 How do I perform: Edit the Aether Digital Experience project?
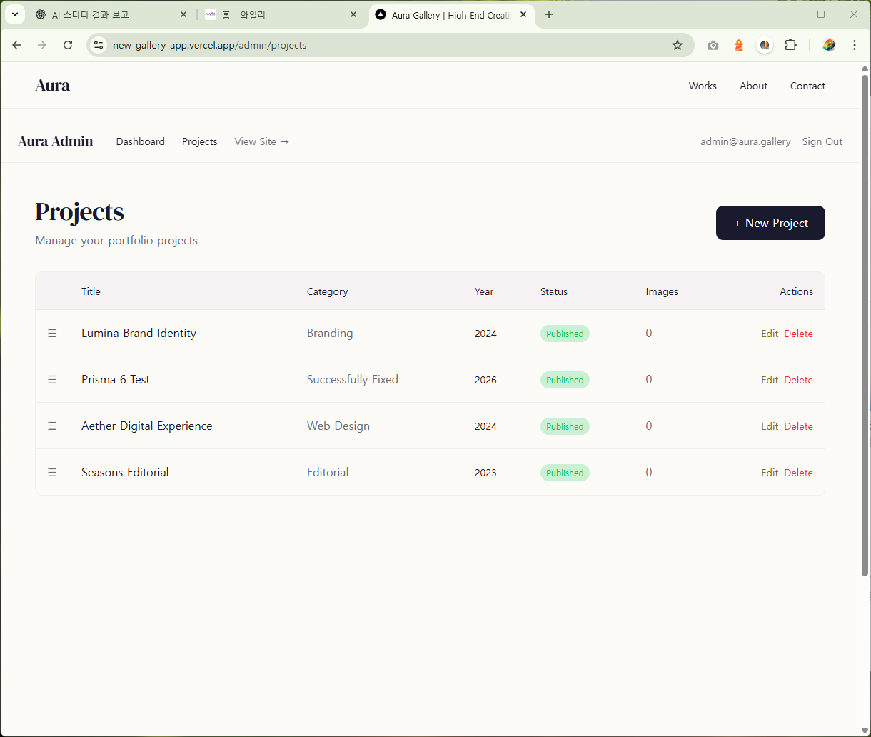tap(769, 426)
